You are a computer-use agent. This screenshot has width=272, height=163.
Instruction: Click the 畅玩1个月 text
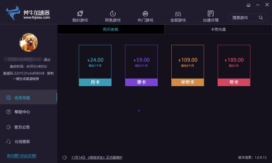95,66
